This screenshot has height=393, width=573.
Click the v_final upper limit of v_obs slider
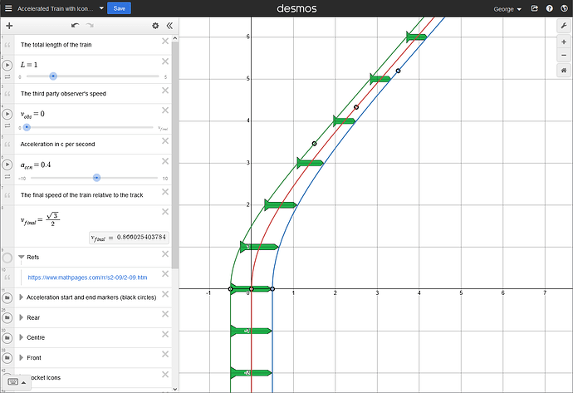[163, 128]
